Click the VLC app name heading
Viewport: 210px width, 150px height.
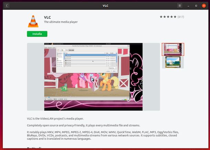pyautogui.click(x=48, y=18)
